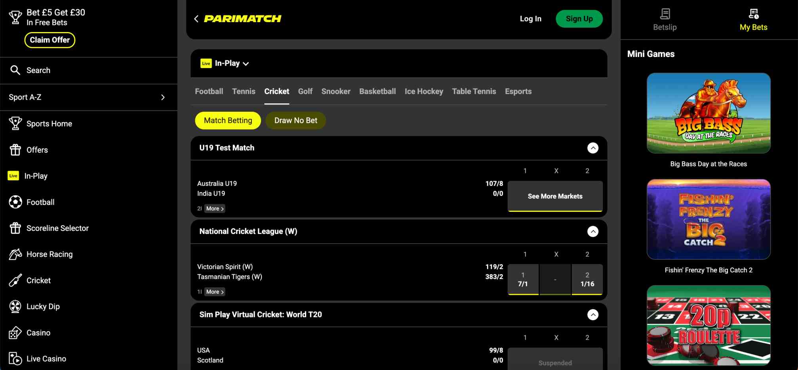Open Lucky Dip

(44, 306)
